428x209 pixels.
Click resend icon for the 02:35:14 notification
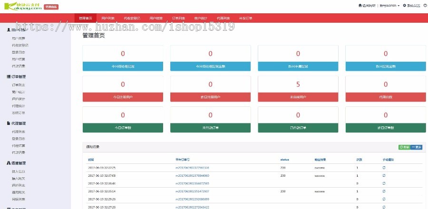coord(384,191)
